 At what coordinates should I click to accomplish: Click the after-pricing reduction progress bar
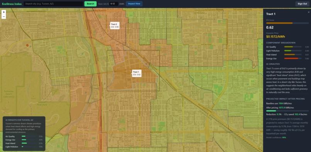[287, 111]
